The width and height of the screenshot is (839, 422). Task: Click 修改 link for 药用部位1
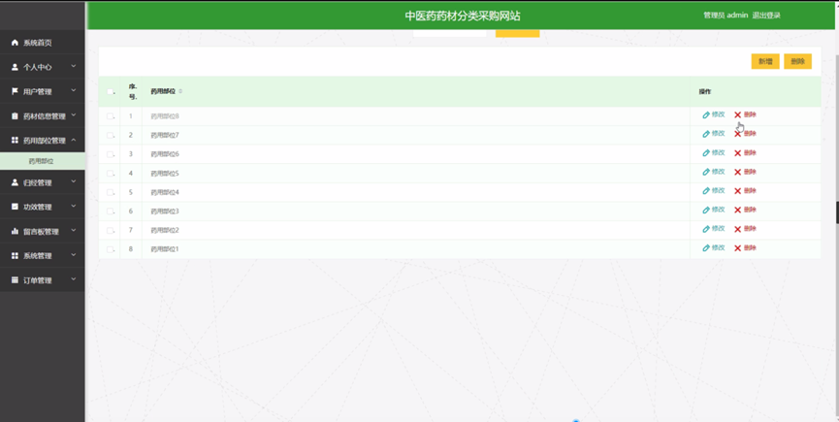(x=718, y=247)
